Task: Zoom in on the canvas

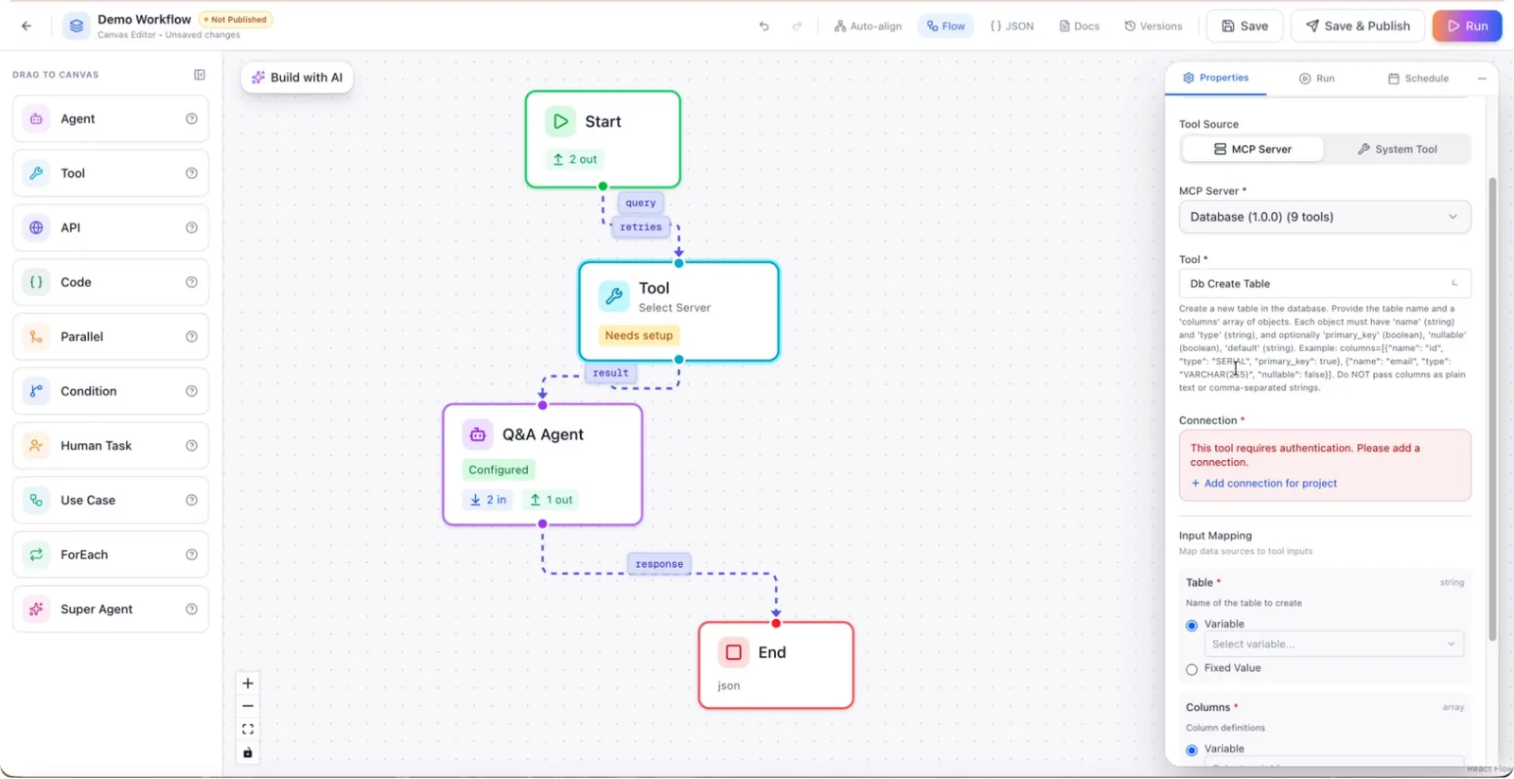Action: point(248,683)
